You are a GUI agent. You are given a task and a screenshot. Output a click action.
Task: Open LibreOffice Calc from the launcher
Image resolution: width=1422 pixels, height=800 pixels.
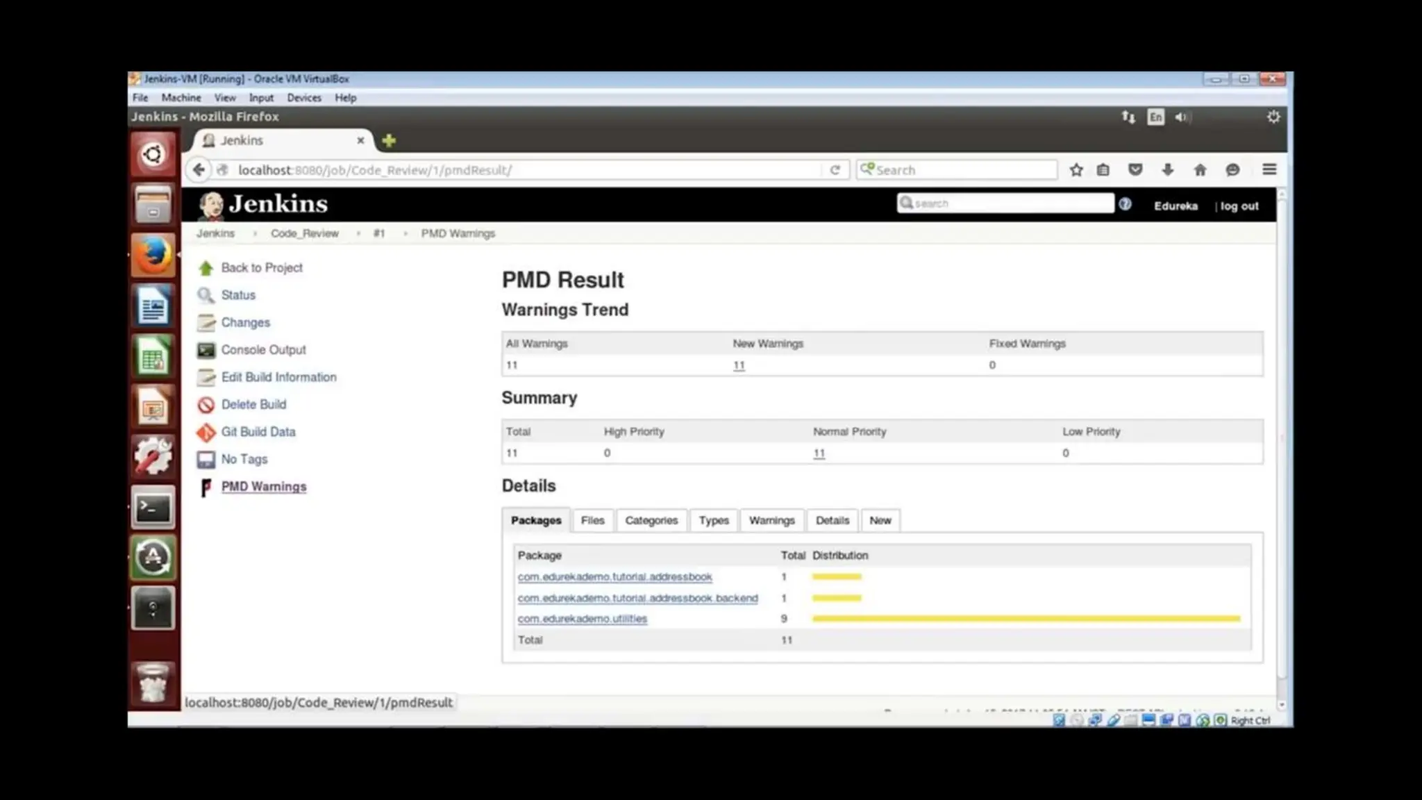(153, 356)
